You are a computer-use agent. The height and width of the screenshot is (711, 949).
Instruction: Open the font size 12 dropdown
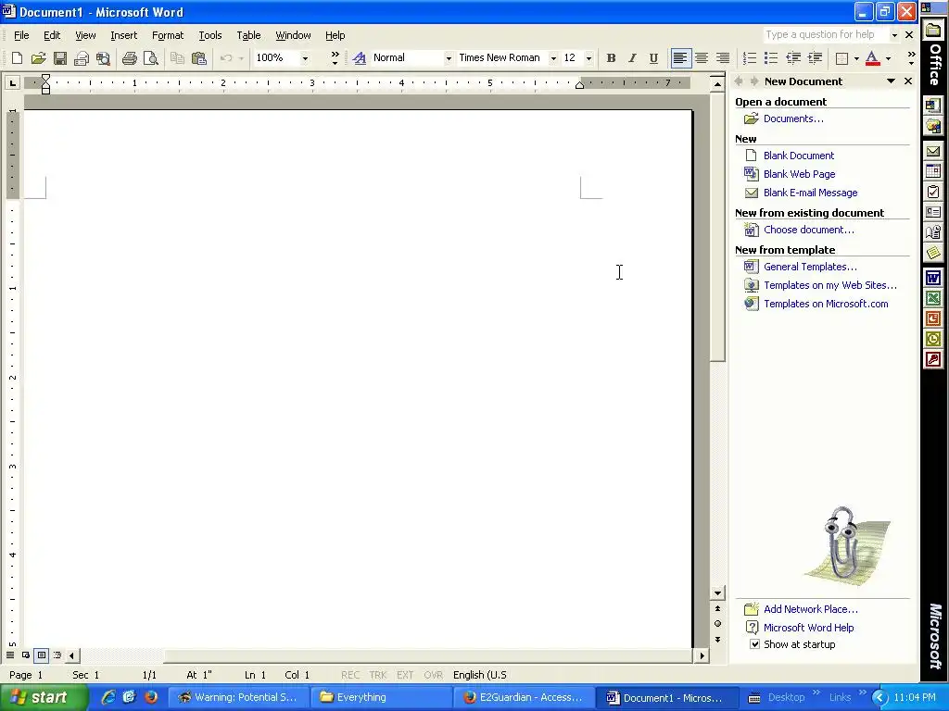588,58
